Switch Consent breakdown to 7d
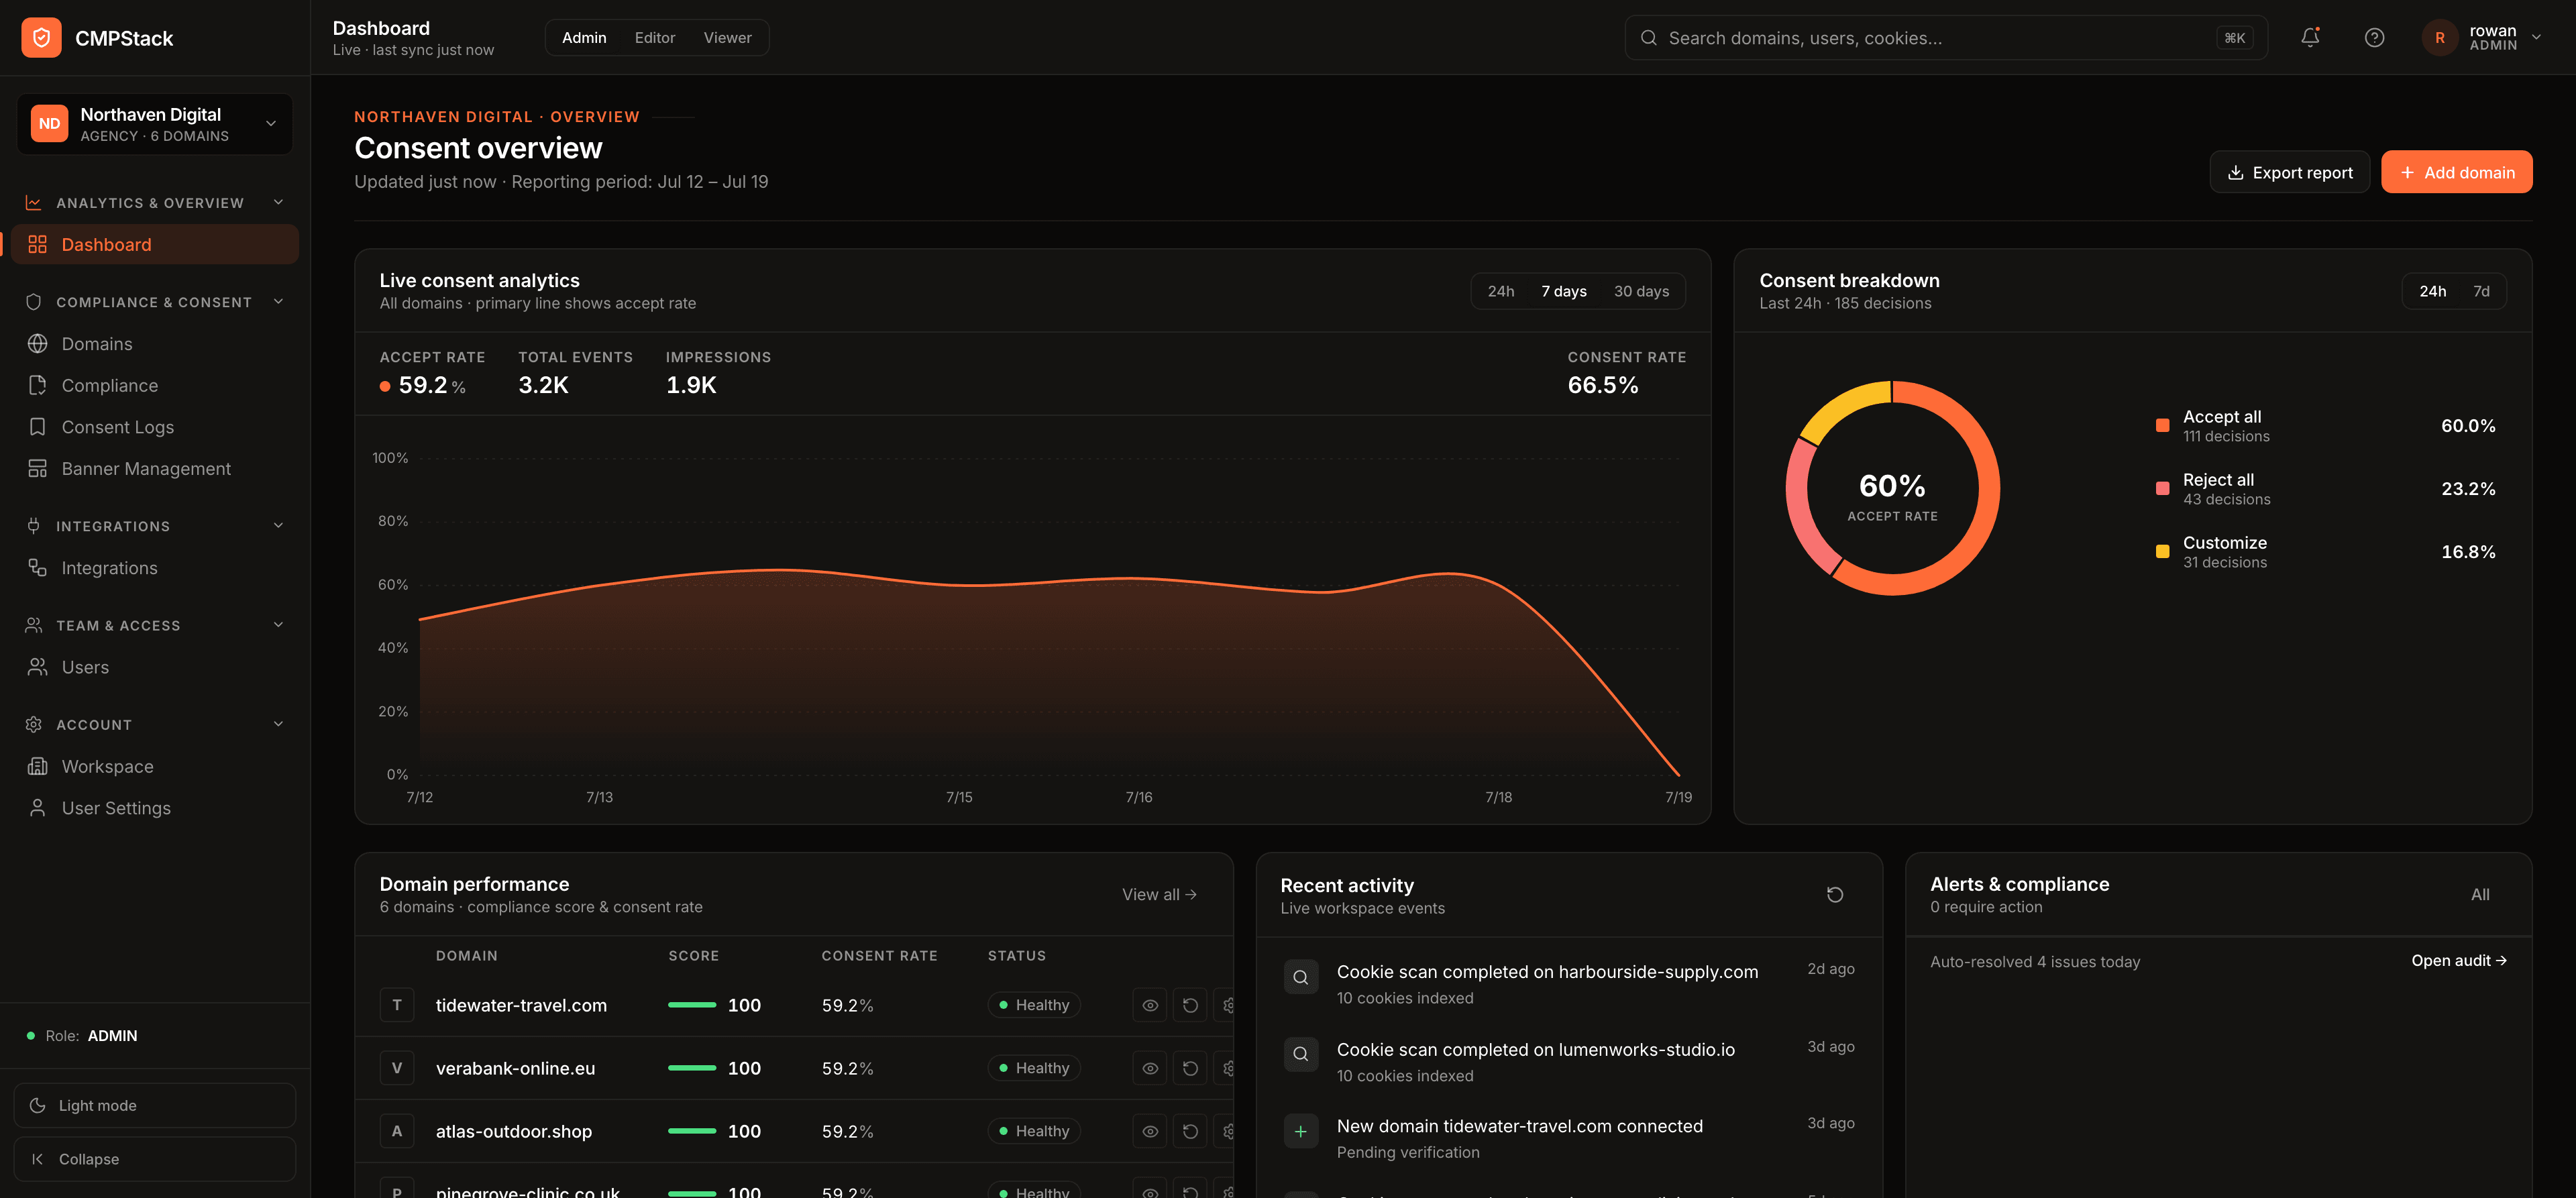This screenshot has height=1198, width=2576. [x=2481, y=291]
